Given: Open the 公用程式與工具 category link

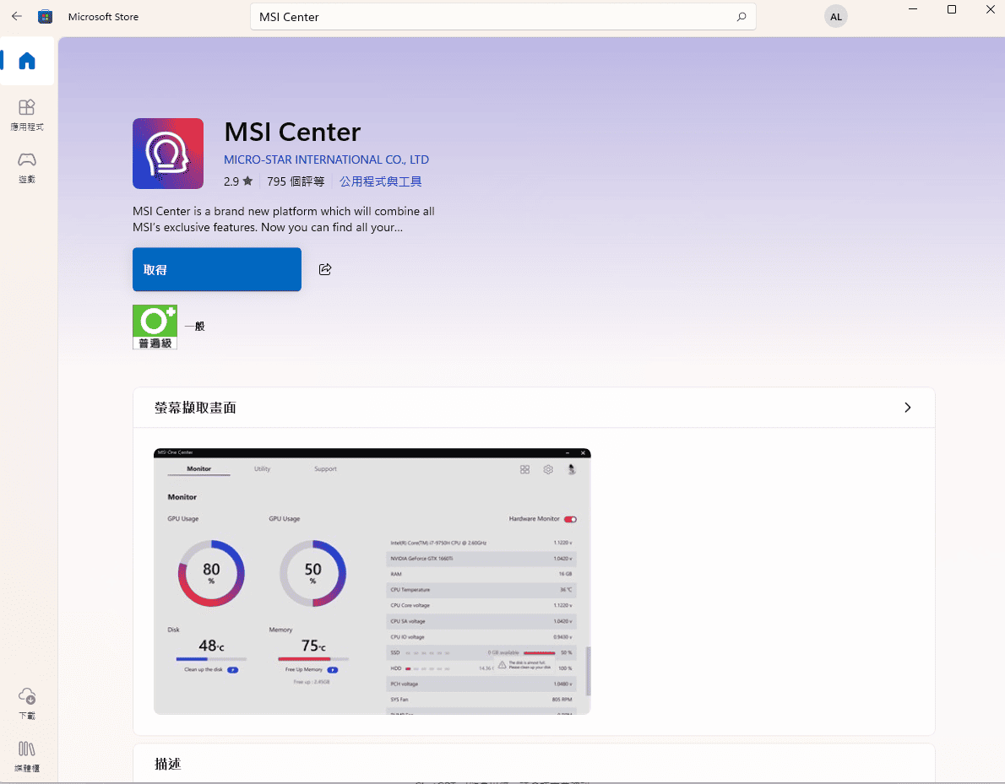Looking at the screenshot, I should tap(379, 181).
